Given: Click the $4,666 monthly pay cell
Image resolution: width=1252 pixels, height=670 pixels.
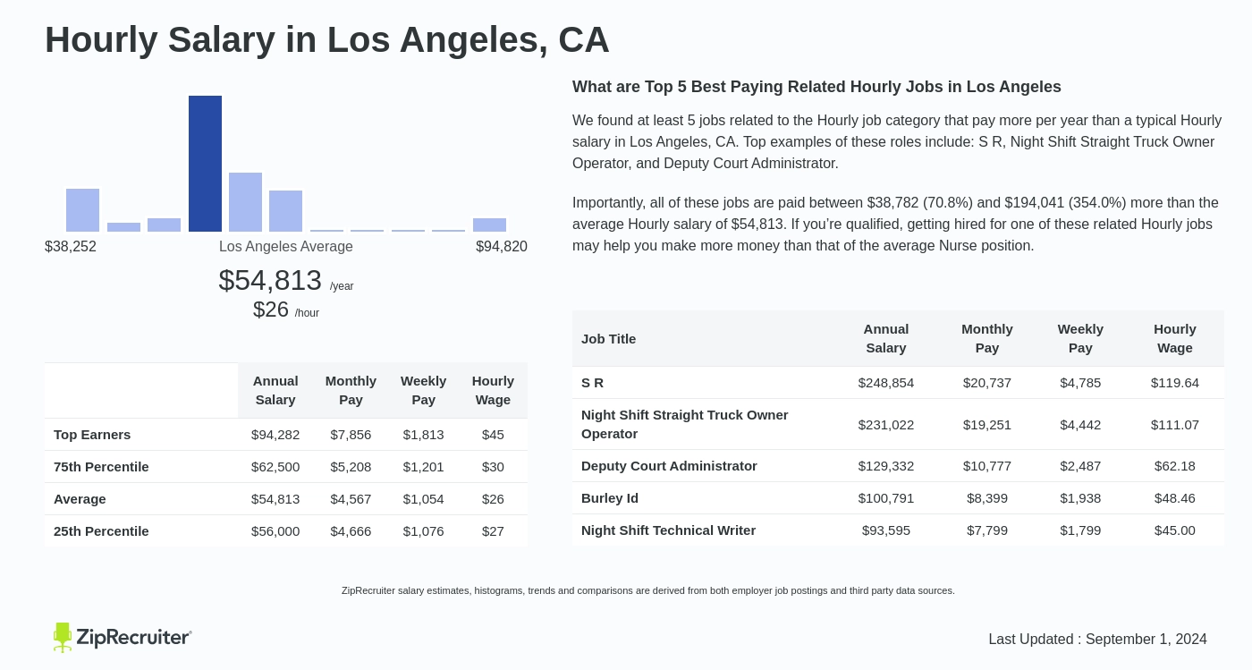Looking at the screenshot, I should click(x=351, y=531).
